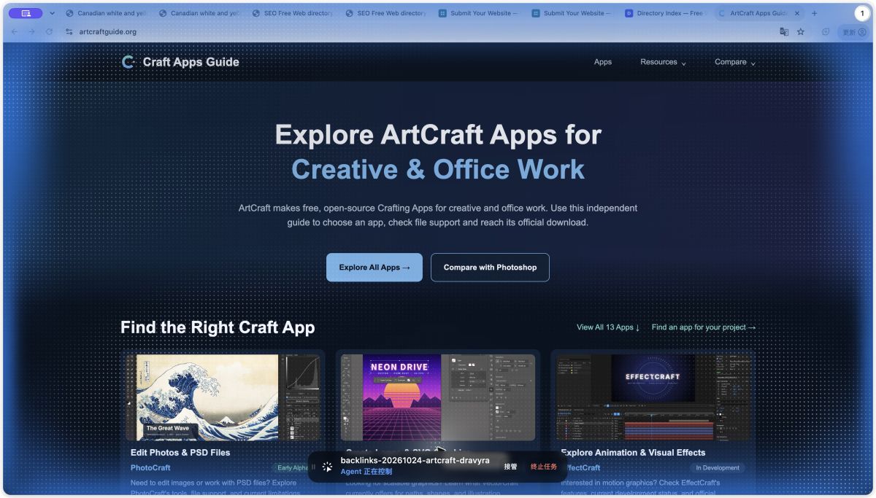Click the Explore All Apps button

[374, 268]
